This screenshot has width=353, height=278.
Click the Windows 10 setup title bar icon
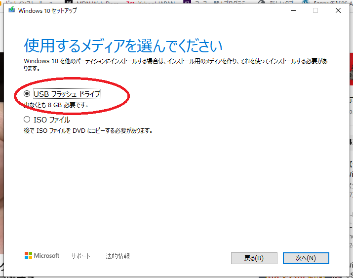click(12, 10)
